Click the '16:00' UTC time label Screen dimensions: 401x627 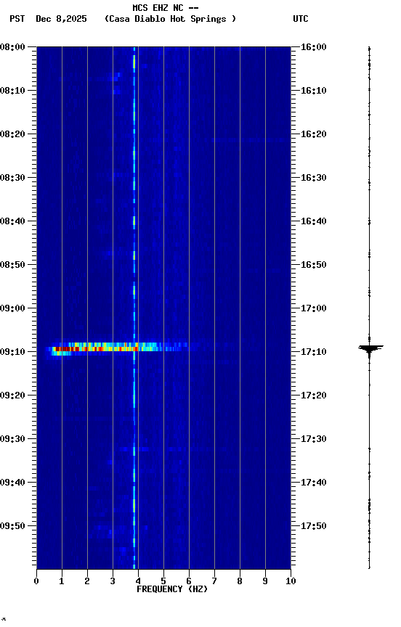pyautogui.click(x=314, y=47)
